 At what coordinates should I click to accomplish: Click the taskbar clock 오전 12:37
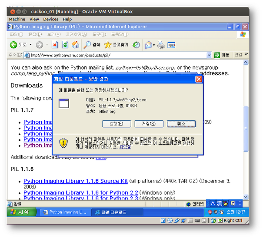(x=236, y=212)
